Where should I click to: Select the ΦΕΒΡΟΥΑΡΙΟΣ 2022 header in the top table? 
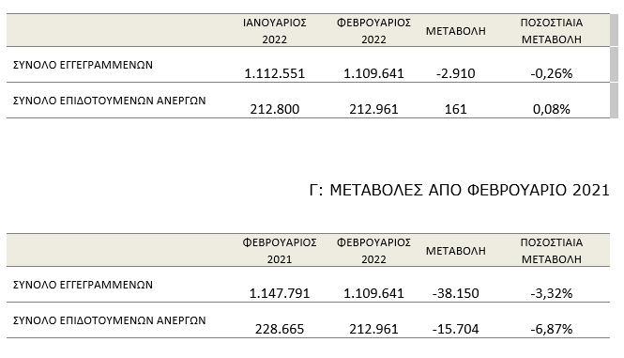tap(373, 31)
